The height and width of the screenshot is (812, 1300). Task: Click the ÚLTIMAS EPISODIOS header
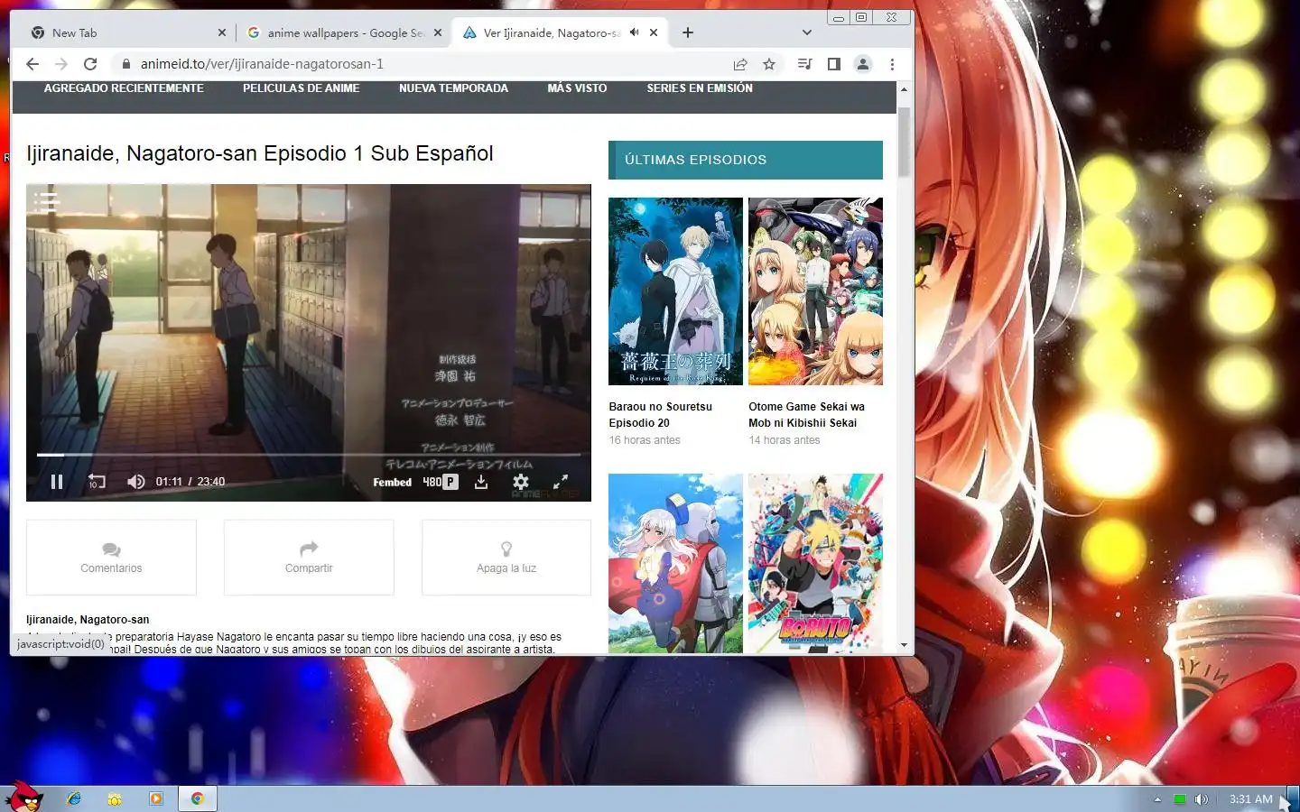[x=746, y=160]
